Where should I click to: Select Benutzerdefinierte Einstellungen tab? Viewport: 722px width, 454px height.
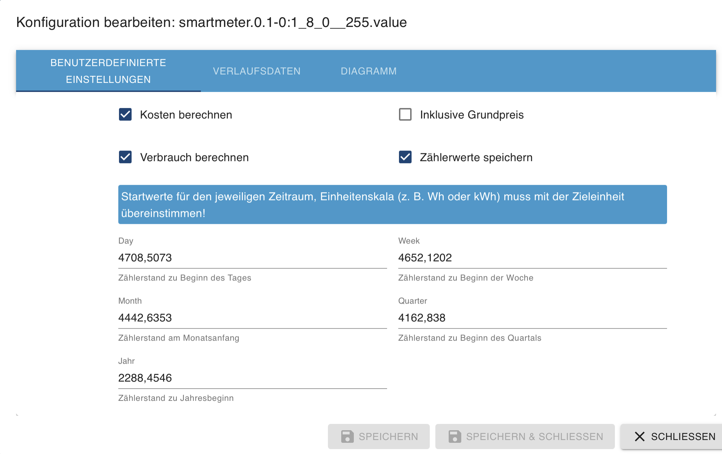coord(108,71)
